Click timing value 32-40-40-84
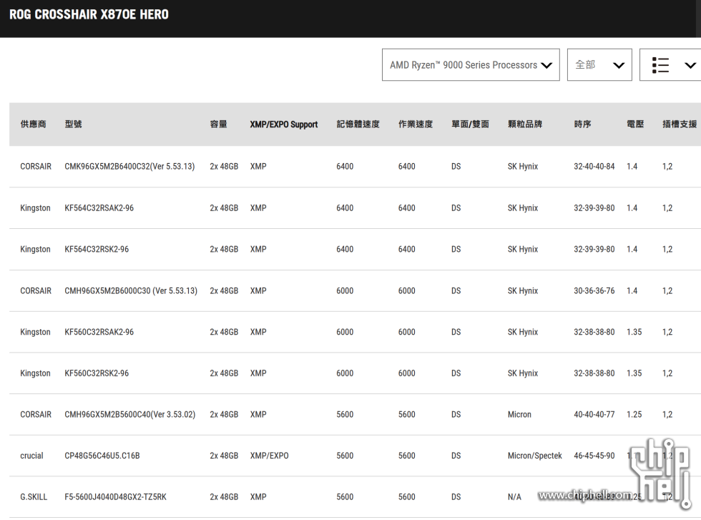Image resolution: width=701 pixels, height=520 pixels. pyautogui.click(x=594, y=167)
